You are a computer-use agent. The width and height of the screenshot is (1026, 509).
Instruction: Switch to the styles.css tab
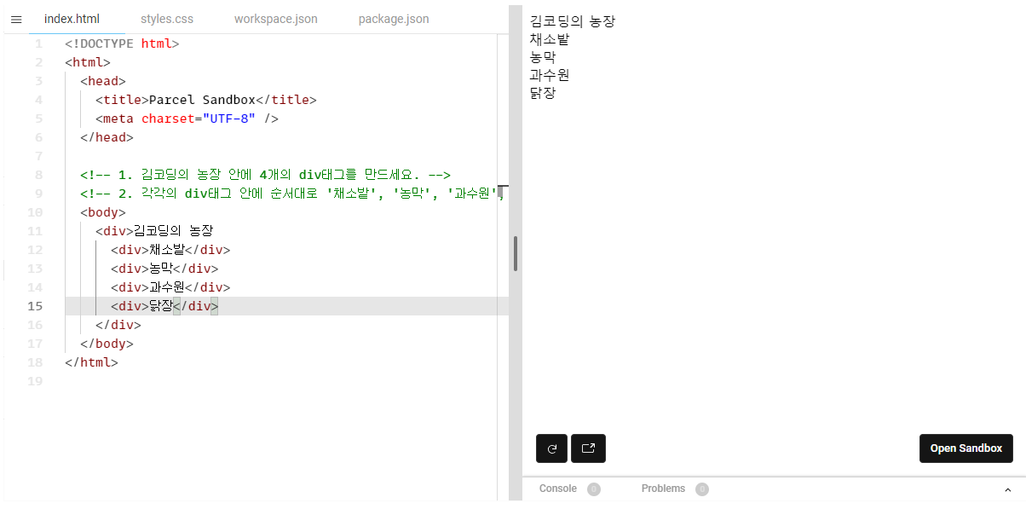pos(167,19)
